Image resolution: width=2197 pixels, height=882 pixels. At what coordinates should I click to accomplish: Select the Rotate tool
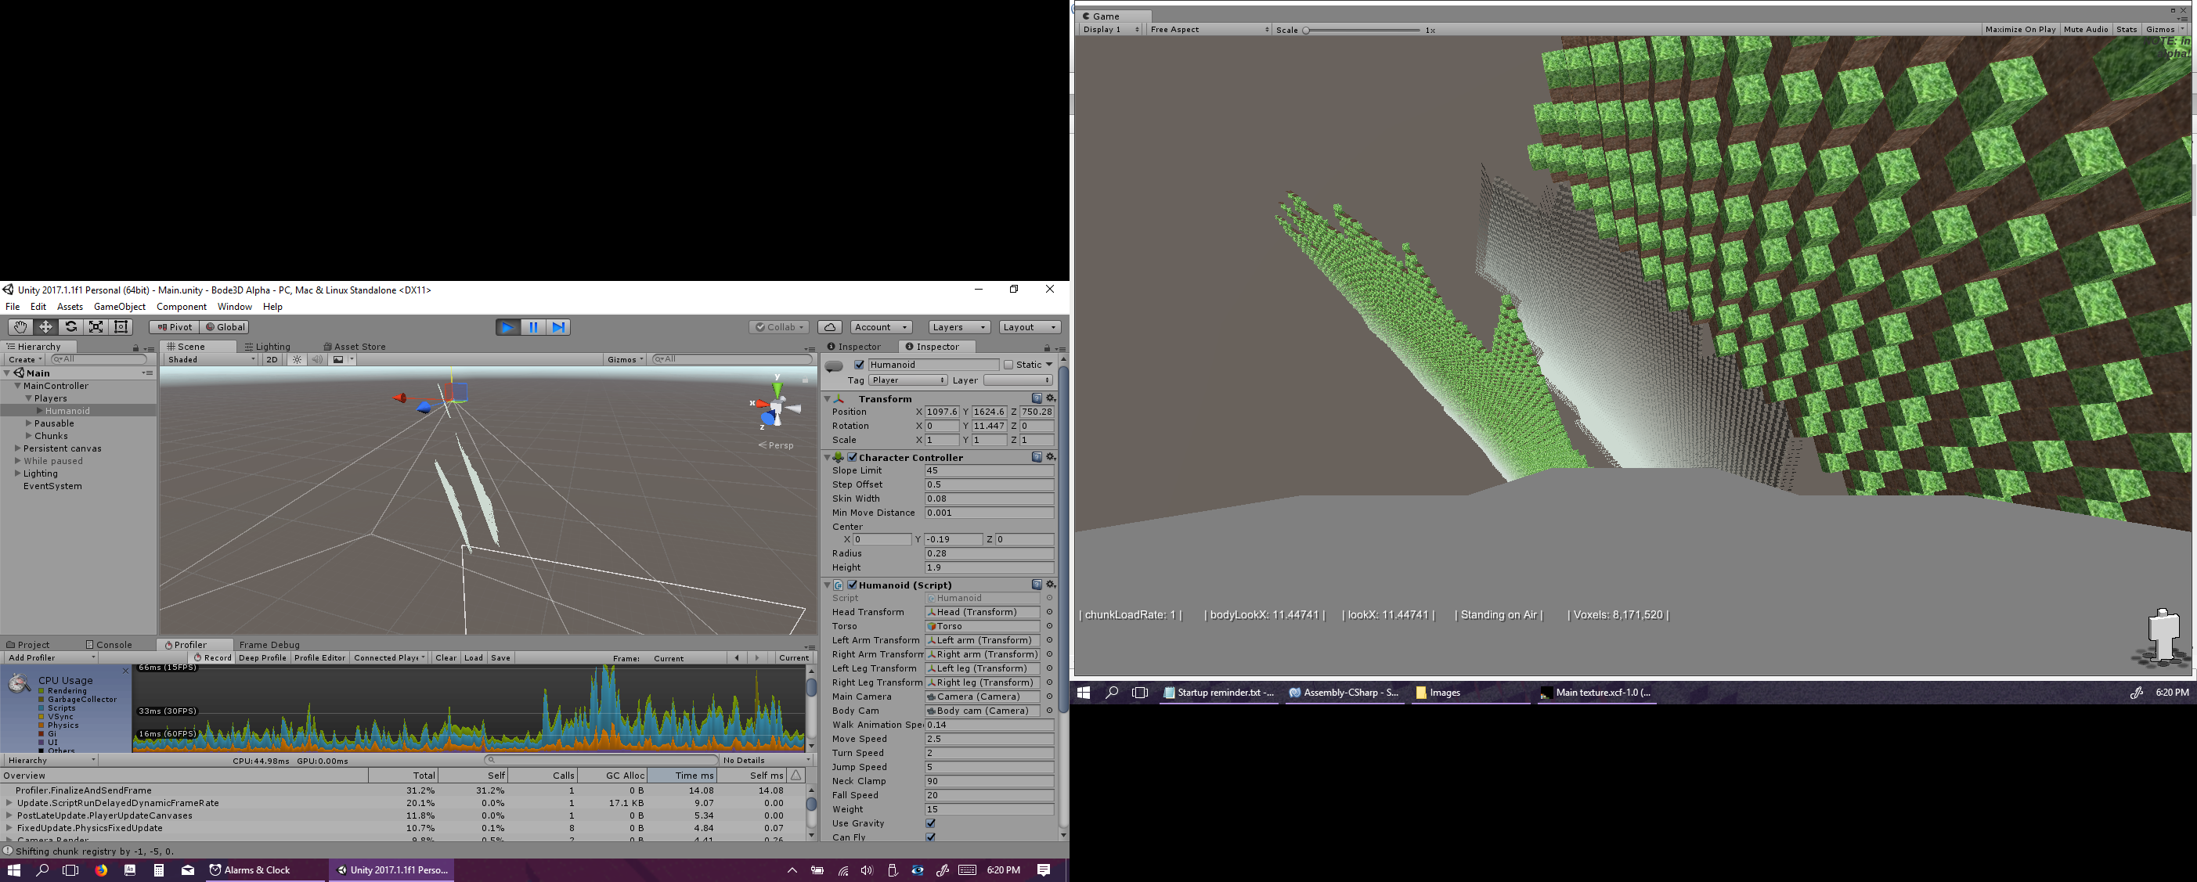pyautogui.click(x=70, y=327)
